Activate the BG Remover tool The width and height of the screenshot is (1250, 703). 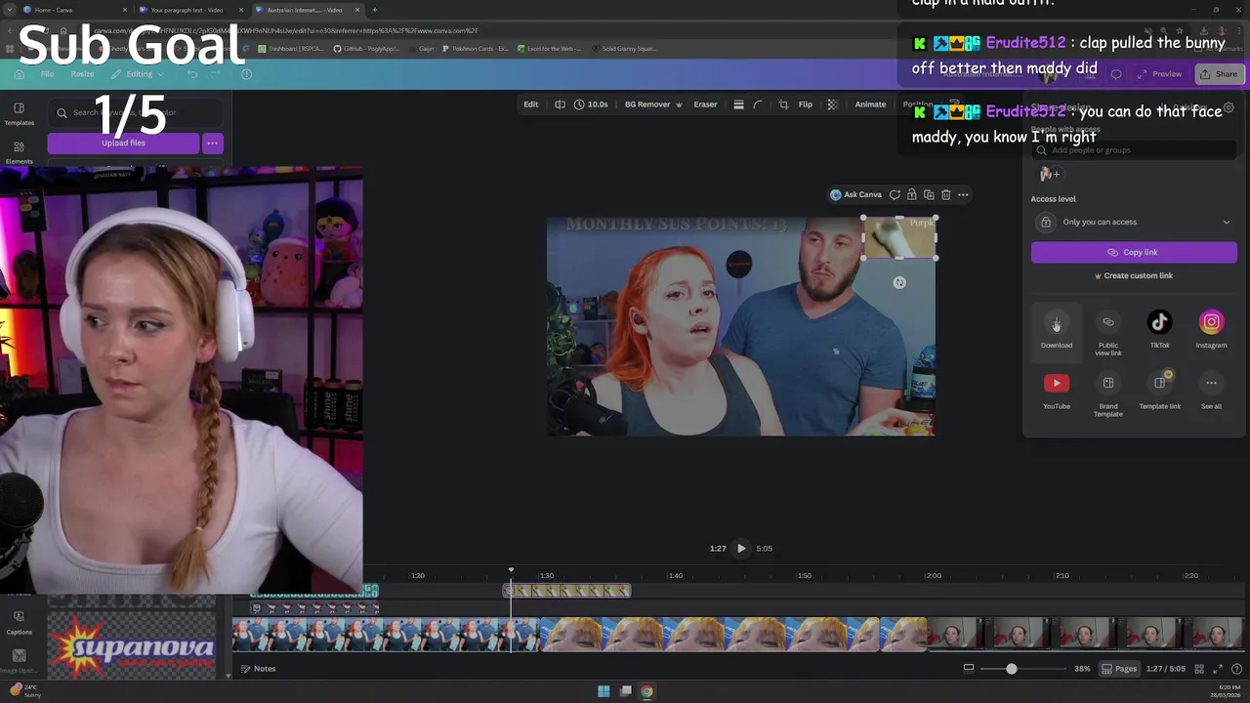(x=653, y=104)
